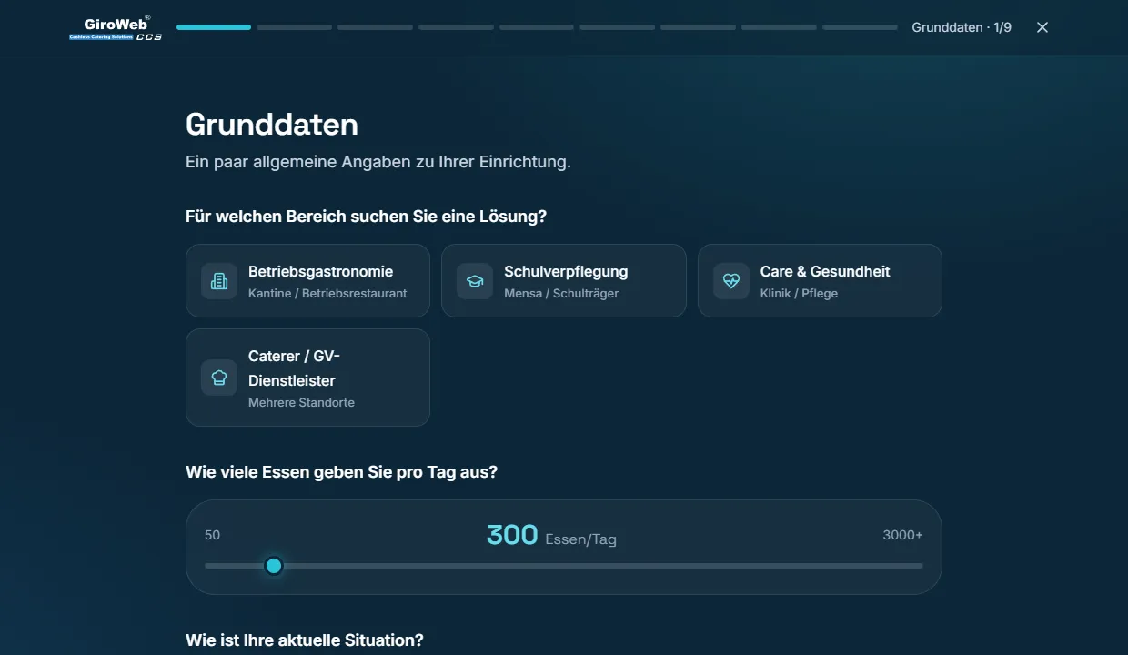Click 'Klinik / Pflege' subtitle text

[799, 293]
